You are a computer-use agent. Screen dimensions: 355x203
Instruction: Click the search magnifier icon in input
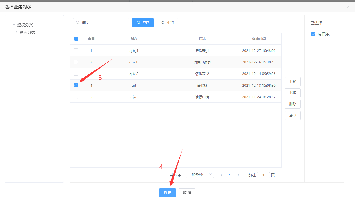tap(78, 23)
